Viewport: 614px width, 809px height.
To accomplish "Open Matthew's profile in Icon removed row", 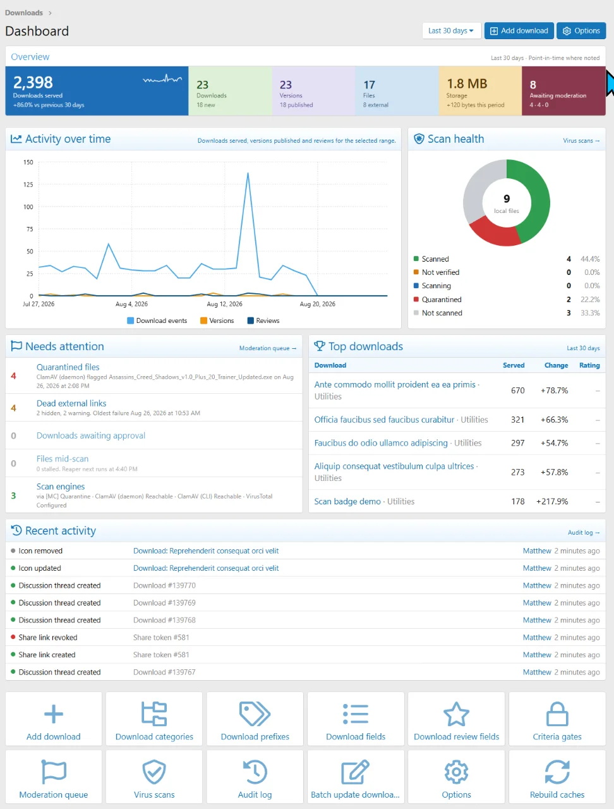I will tap(537, 551).
